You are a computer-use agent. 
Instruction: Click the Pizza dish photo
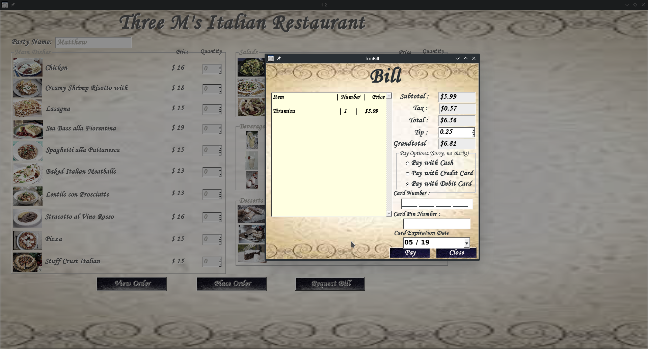[27, 240]
